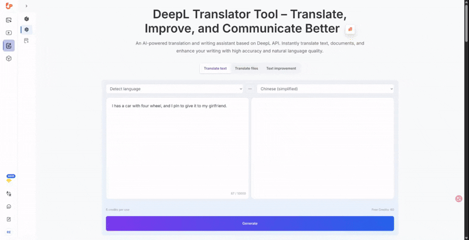This screenshot has height=240, width=469.
Task: Click the orange icon beside the page title
Action: [x=350, y=29]
